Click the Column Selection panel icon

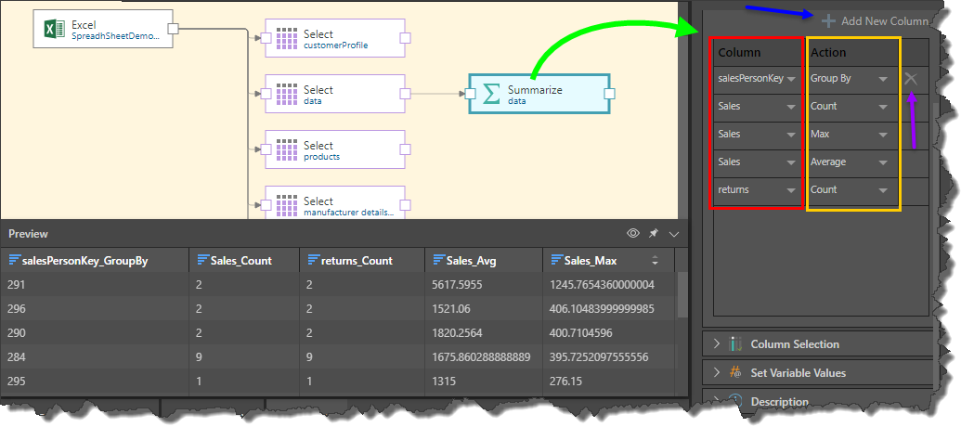tap(734, 344)
